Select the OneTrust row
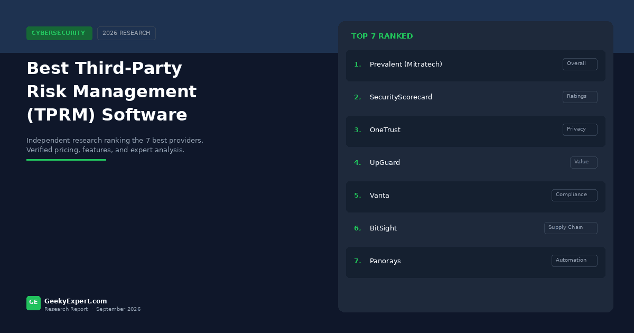Screen dimensions: 634x333 tap(475, 130)
